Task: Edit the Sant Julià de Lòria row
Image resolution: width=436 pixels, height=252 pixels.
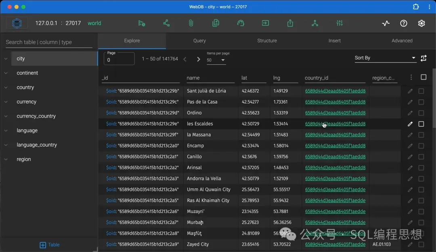Action: tap(410, 91)
